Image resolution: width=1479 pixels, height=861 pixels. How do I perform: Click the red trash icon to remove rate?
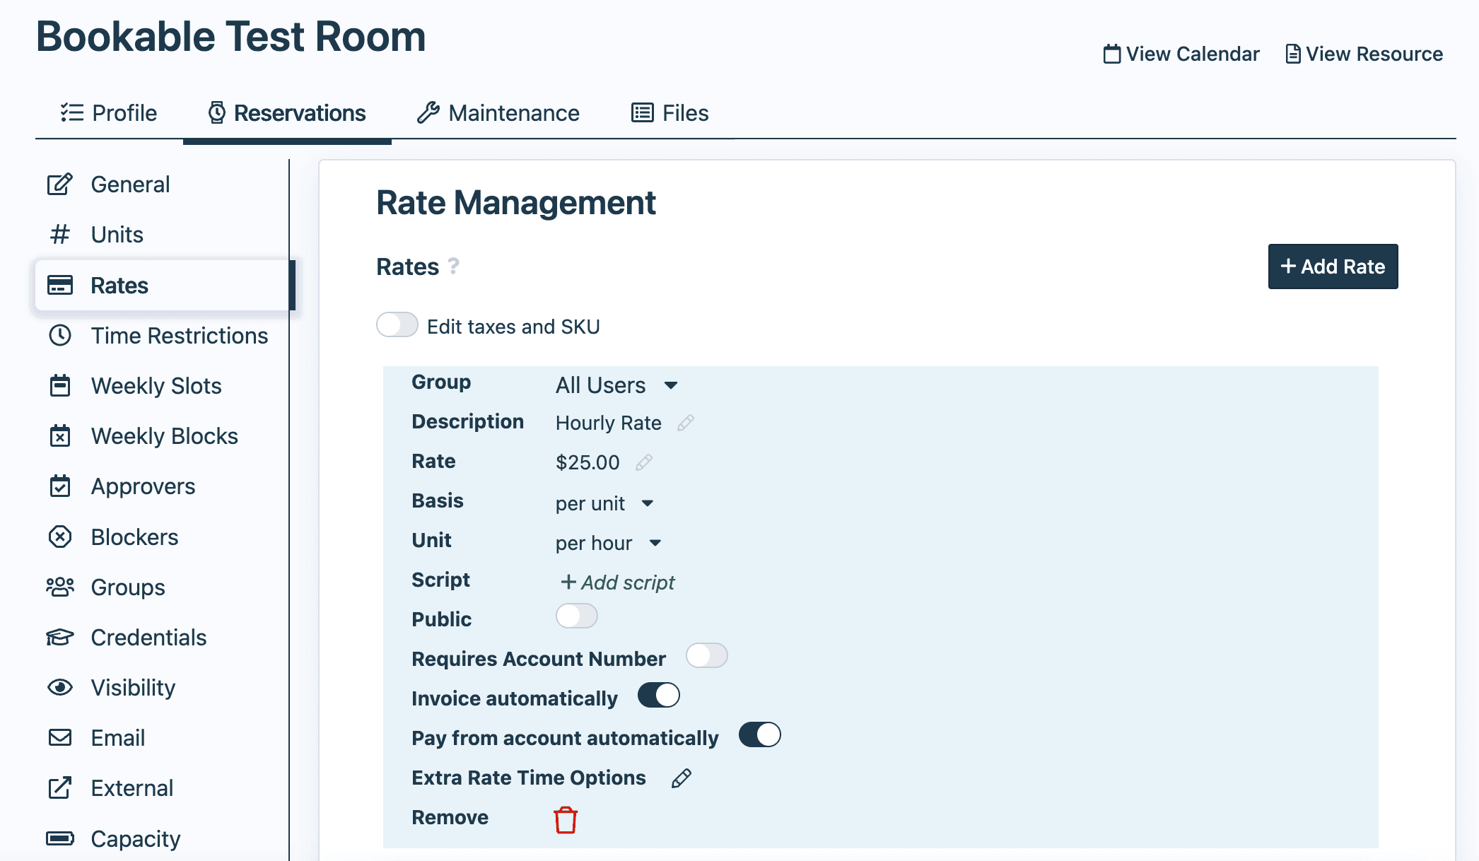(x=564, y=819)
